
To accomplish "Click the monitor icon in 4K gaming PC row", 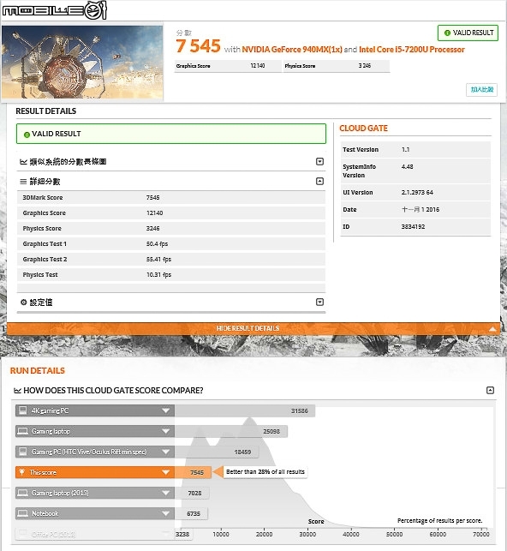I will click(x=23, y=410).
